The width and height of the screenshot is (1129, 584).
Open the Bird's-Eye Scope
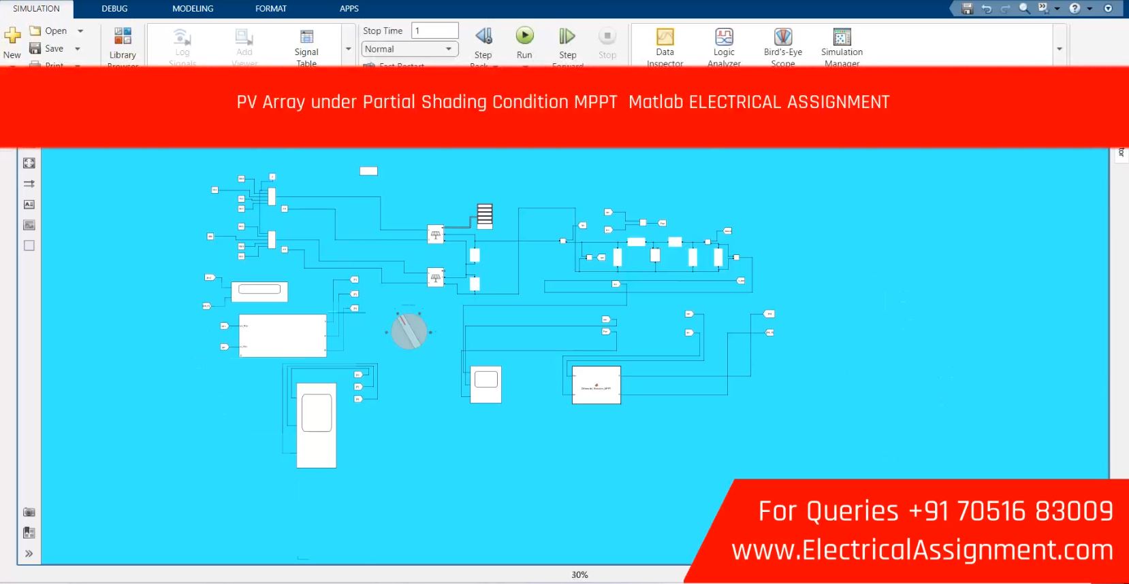(x=783, y=46)
